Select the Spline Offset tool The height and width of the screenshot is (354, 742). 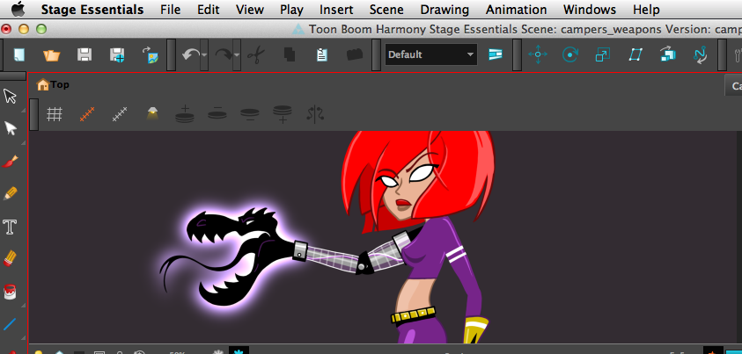[700, 55]
